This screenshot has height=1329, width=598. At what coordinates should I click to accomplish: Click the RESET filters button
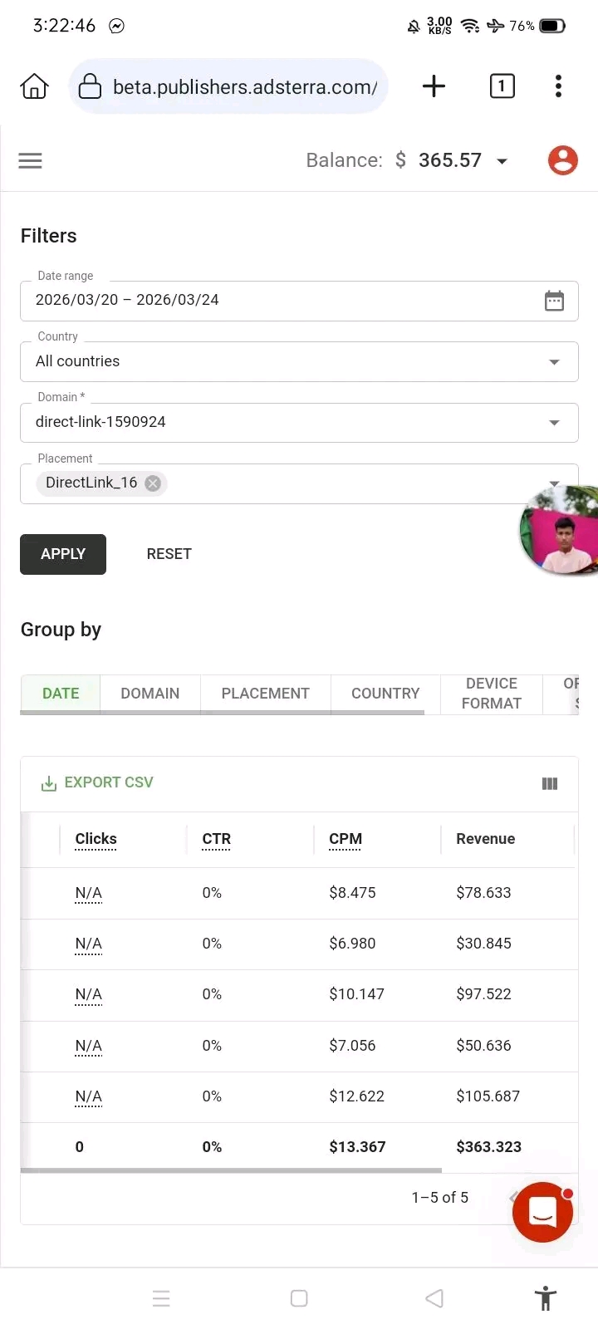[169, 554]
